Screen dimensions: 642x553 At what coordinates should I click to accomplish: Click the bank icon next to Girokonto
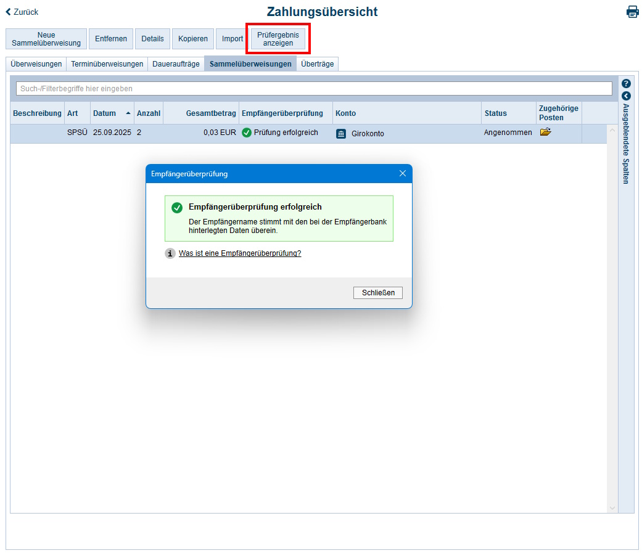(x=341, y=133)
